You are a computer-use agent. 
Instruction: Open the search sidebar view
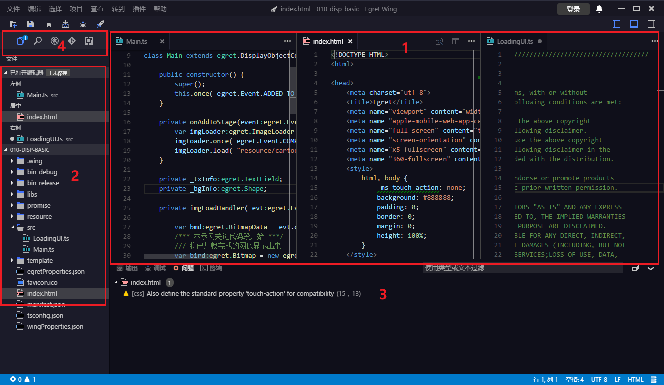click(x=38, y=41)
